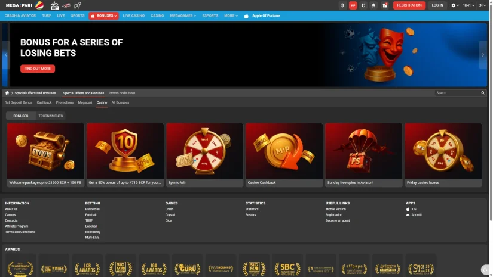
Task: Go to next banner slide
Action: [483, 55]
